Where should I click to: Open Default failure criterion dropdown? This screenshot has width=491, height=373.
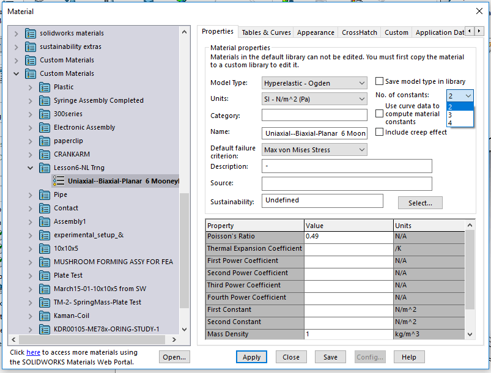point(314,150)
